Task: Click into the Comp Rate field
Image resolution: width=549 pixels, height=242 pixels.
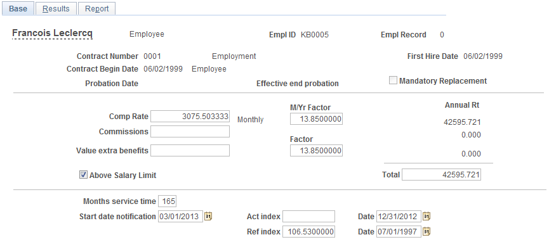Action: (190, 117)
